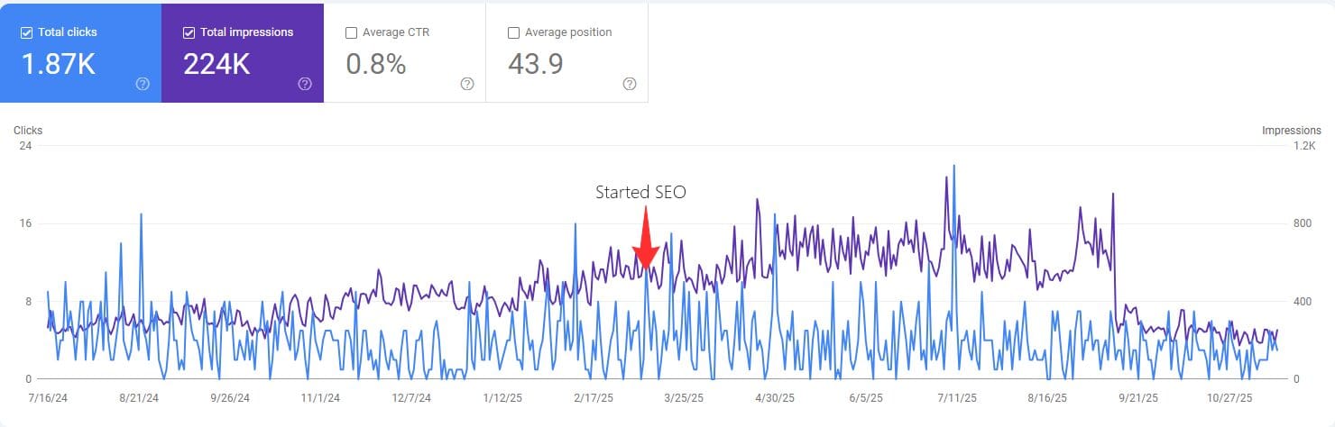Open help icon for Average CTR

[x=467, y=84]
